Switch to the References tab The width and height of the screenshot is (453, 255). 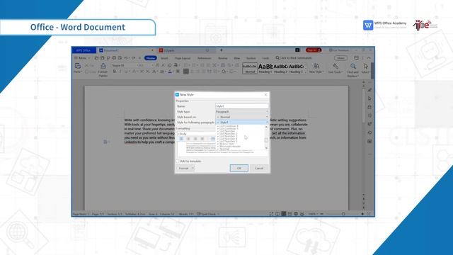(205, 58)
